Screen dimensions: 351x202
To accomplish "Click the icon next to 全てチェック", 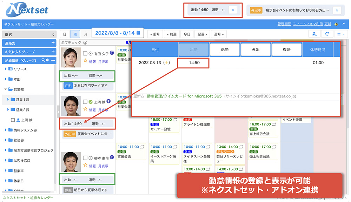I will point(85,42).
